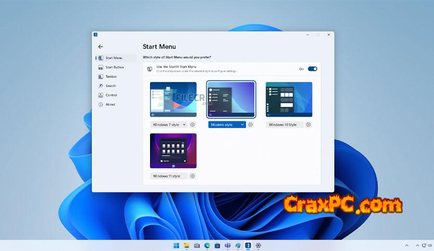Click the Windows 10 Style label button
The image size is (434, 251).
284,124
